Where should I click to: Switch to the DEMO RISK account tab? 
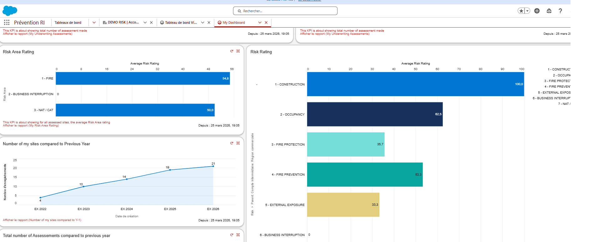point(121,23)
